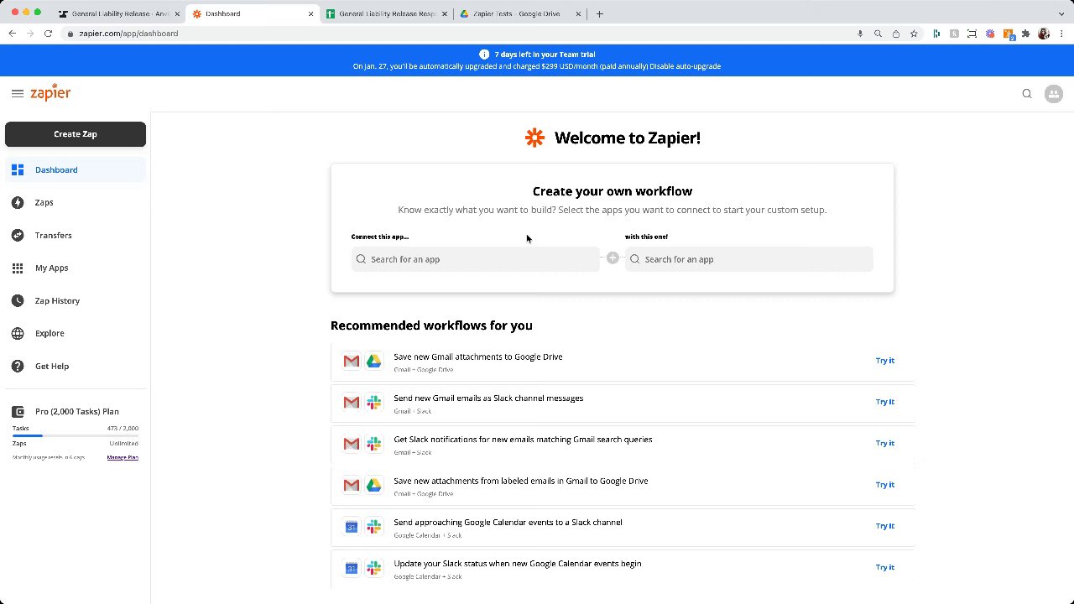Image resolution: width=1074 pixels, height=604 pixels.
Task: Click the share icon in address bar
Action: click(896, 34)
